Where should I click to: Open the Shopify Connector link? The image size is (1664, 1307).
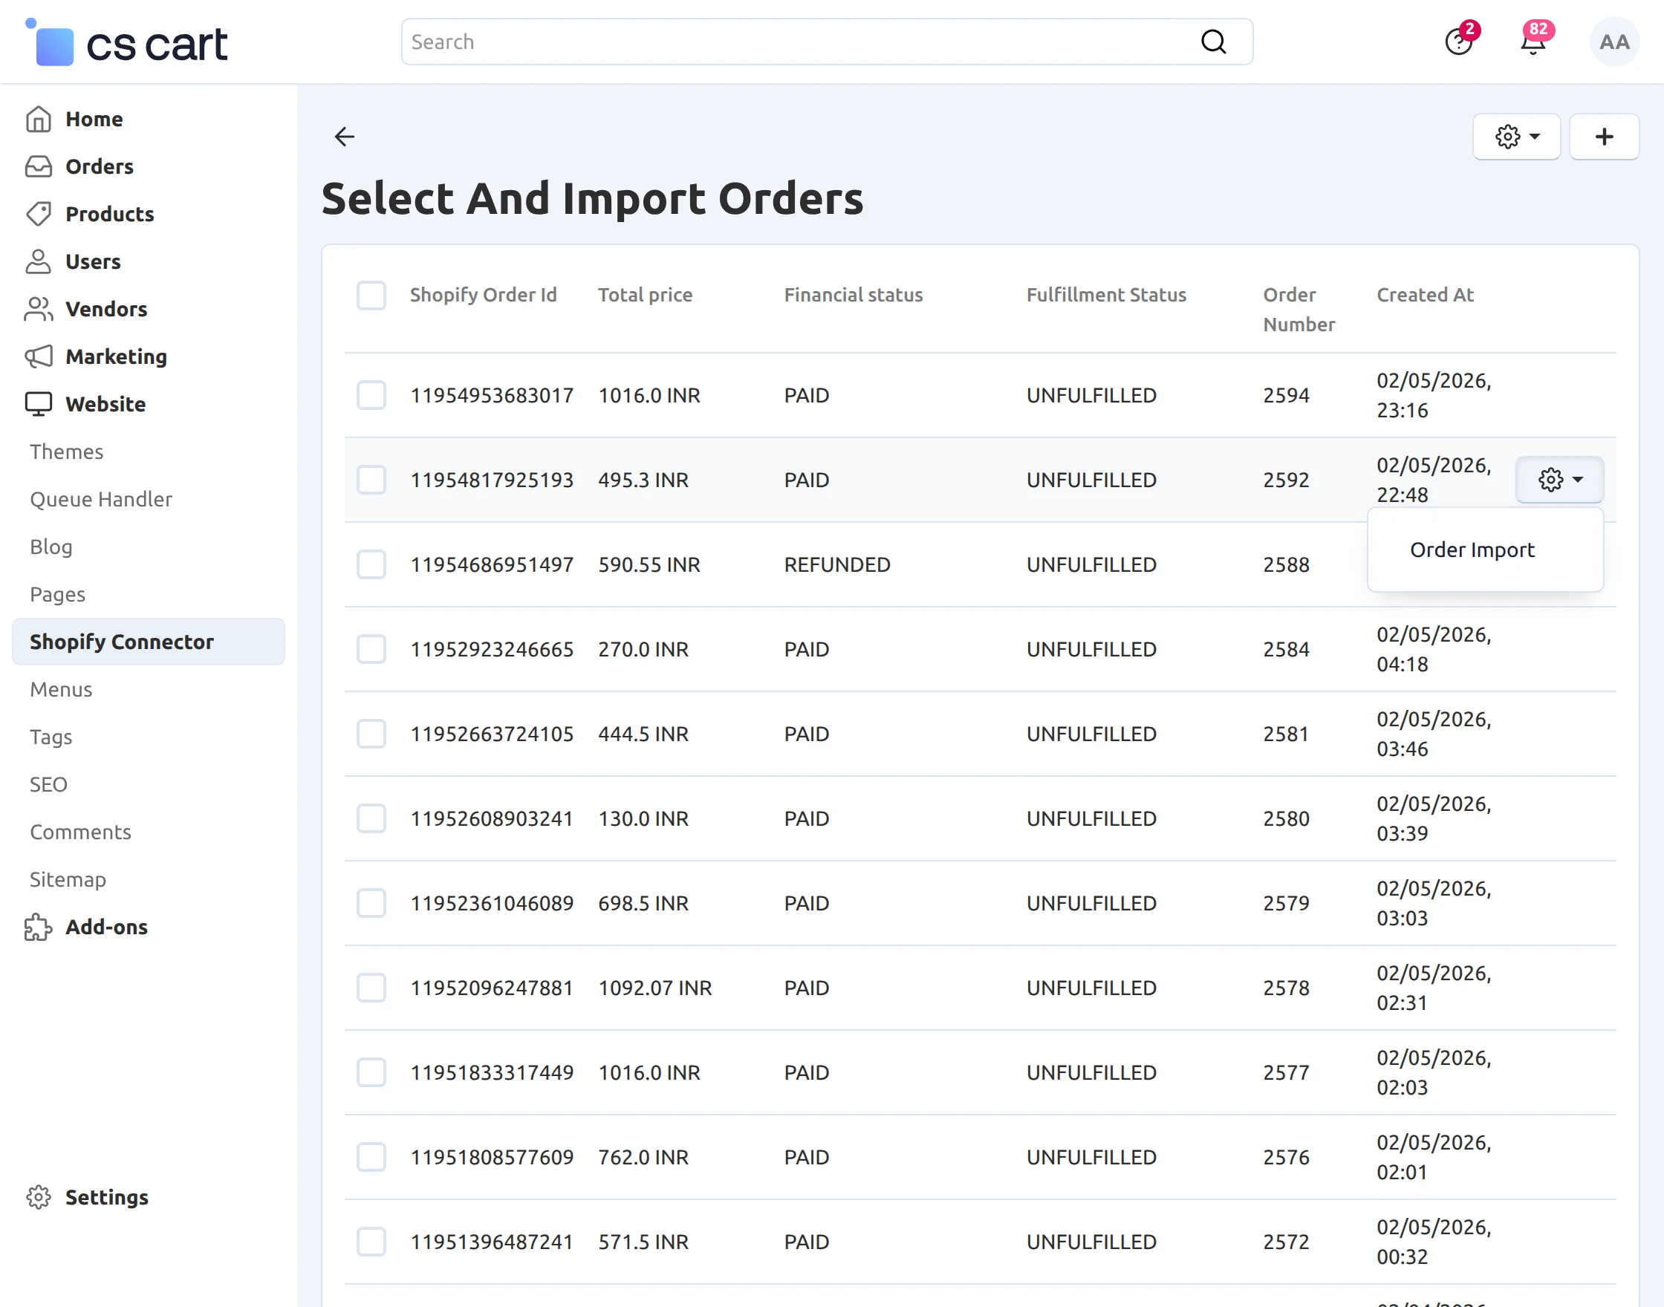pos(122,642)
